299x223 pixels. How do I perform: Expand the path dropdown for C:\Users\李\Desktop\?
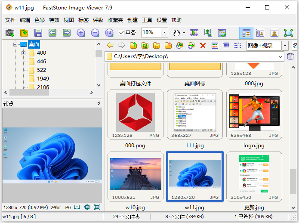[281, 56]
